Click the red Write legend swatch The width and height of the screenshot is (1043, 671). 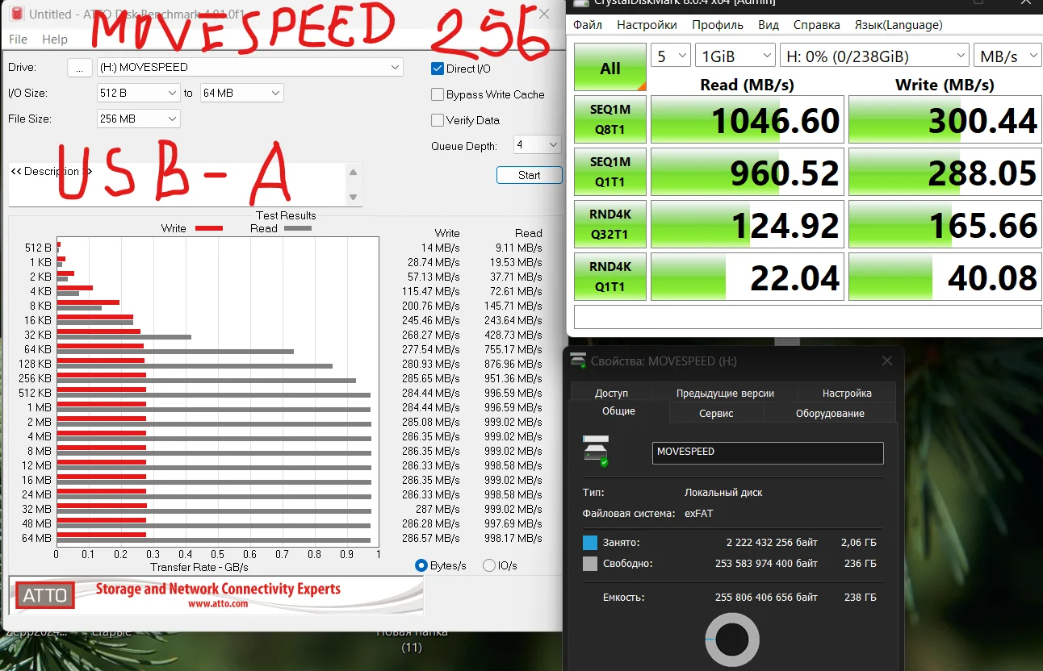coord(209,228)
